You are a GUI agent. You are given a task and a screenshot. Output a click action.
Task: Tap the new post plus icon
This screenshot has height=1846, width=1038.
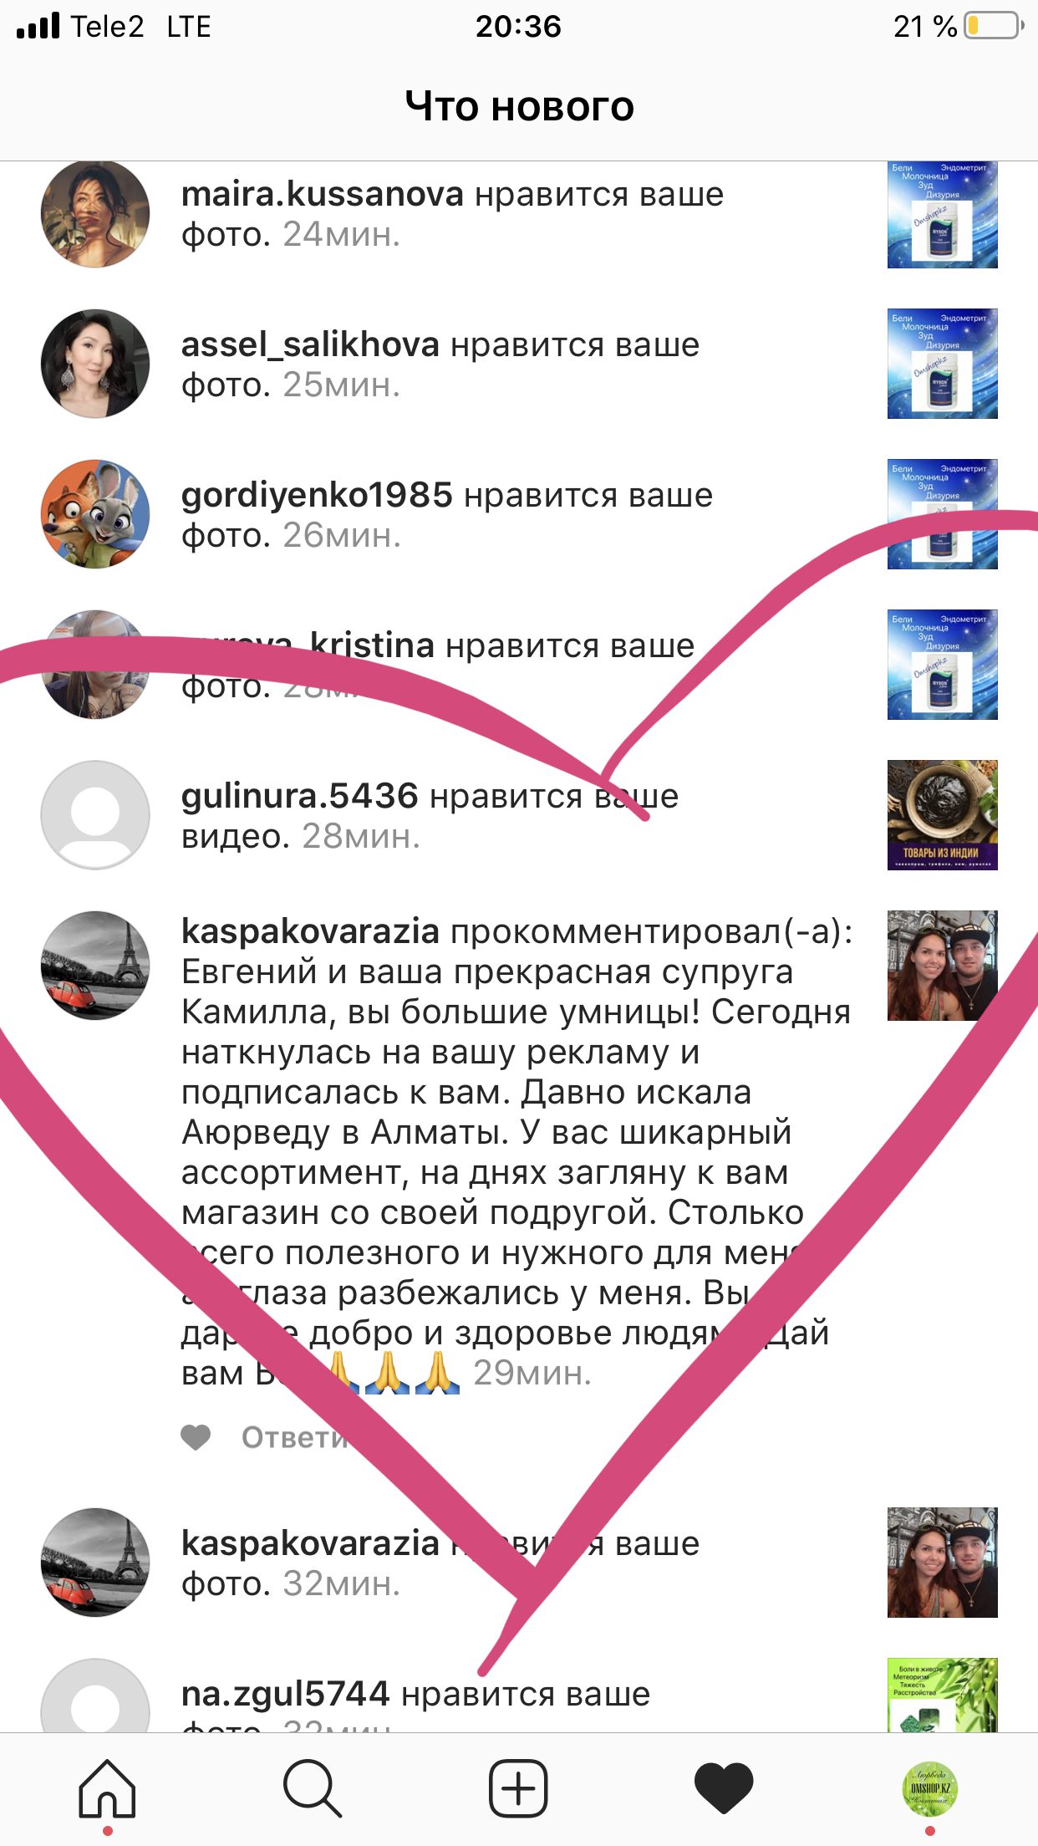(x=518, y=1788)
